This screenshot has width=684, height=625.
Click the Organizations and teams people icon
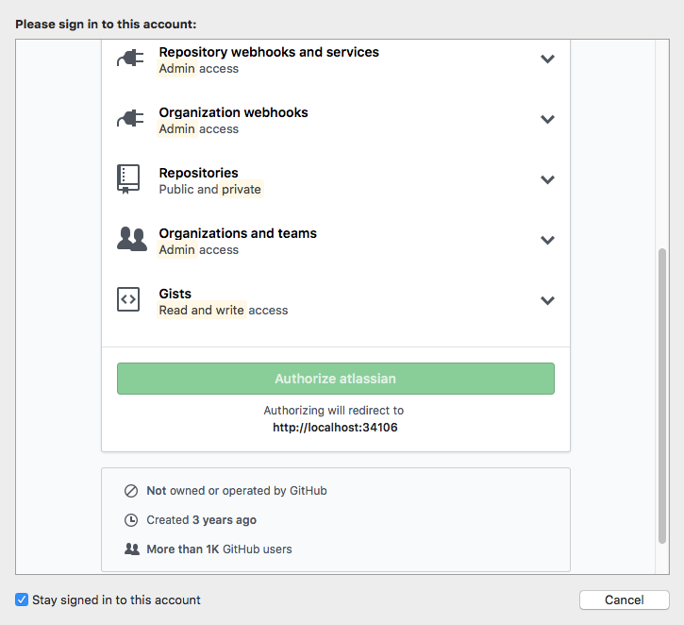[x=132, y=239]
